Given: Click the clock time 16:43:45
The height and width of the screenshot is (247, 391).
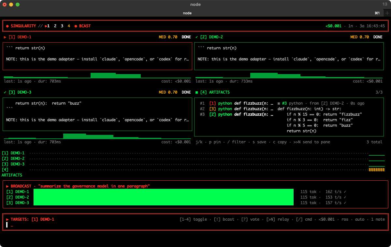Looking at the screenshot, I should (375, 26).
